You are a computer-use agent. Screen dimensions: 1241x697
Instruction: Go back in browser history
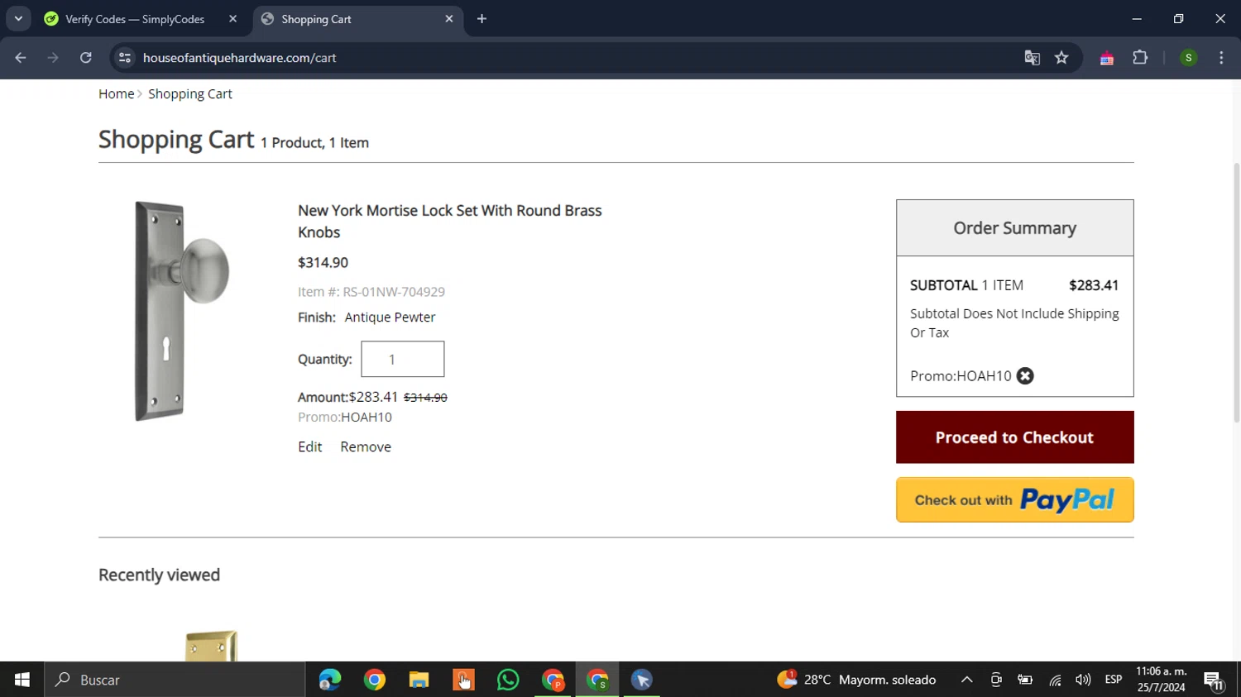(x=21, y=58)
